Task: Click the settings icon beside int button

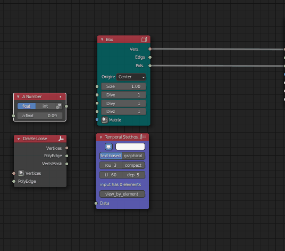Action: [58, 106]
